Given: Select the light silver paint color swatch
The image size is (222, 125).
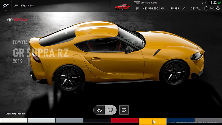Looking at the screenshot, I should pos(41,121).
